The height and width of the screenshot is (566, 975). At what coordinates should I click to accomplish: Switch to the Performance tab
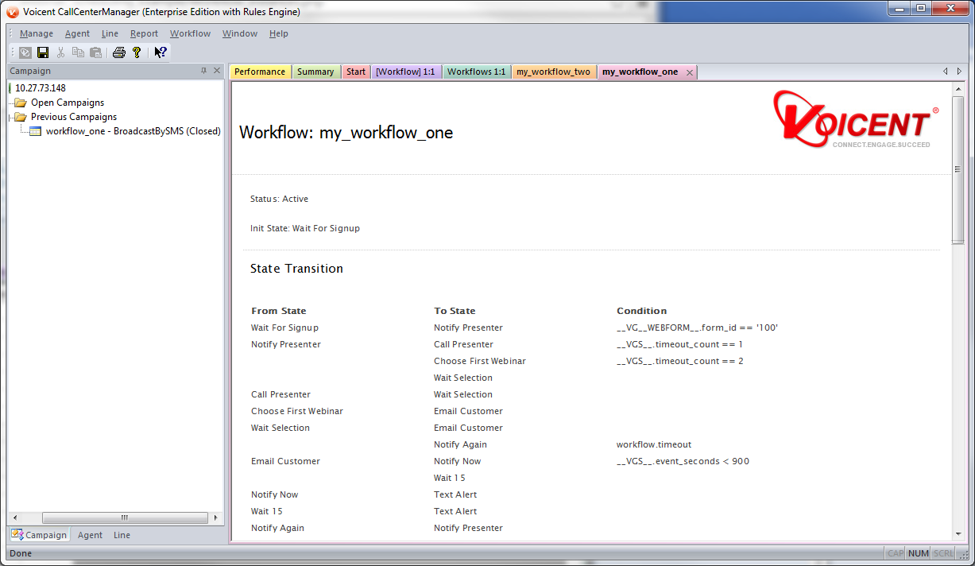pyautogui.click(x=260, y=72)
